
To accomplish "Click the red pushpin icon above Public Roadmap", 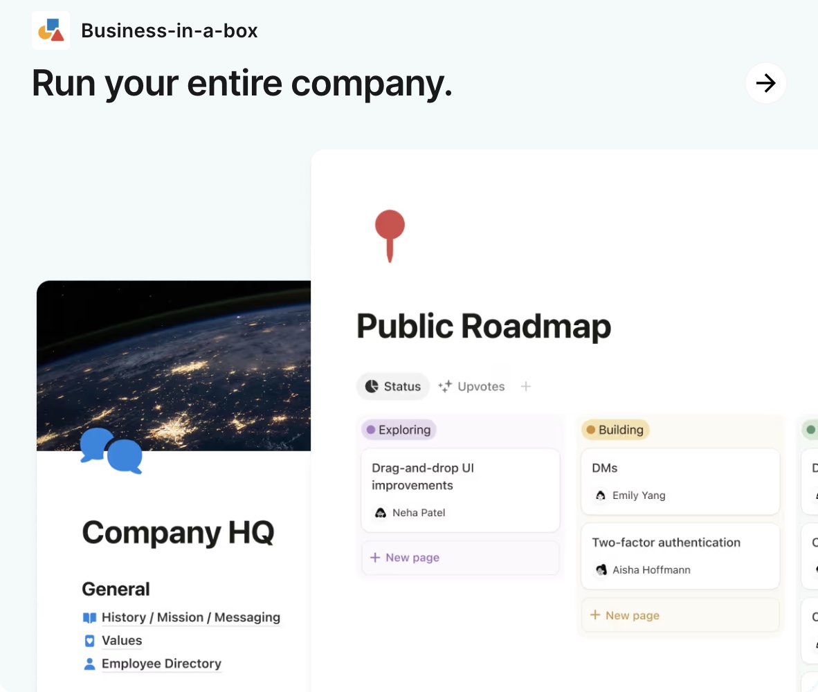I will tap(390, 236).
